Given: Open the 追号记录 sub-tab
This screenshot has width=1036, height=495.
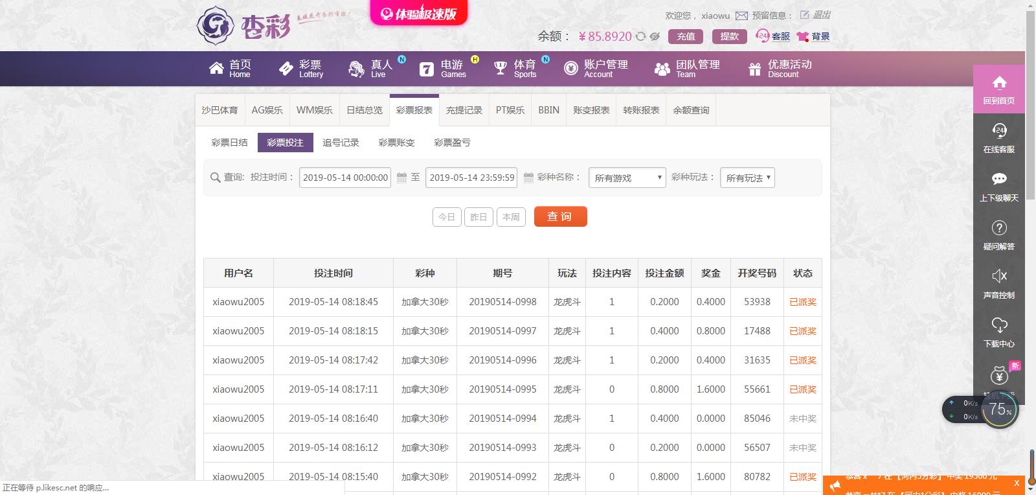Looking at the screenshot, I should click(x=341, y=143).
